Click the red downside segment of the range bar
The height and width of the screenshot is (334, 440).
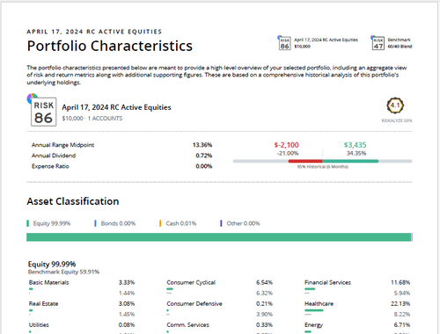305,161
